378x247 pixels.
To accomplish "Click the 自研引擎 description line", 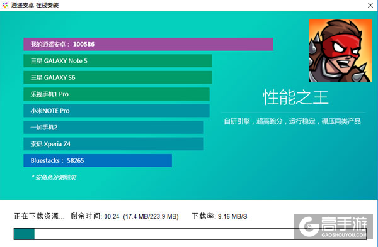I will pos(292,121).
